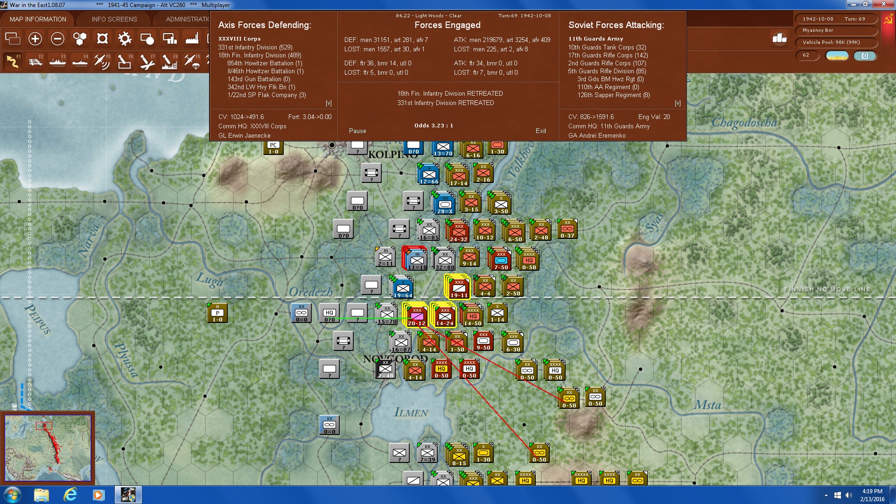This screenshot has width=896, height=504.
Task: Click GL Erwin Jaenecke commander name
Action: pos(245,136)
